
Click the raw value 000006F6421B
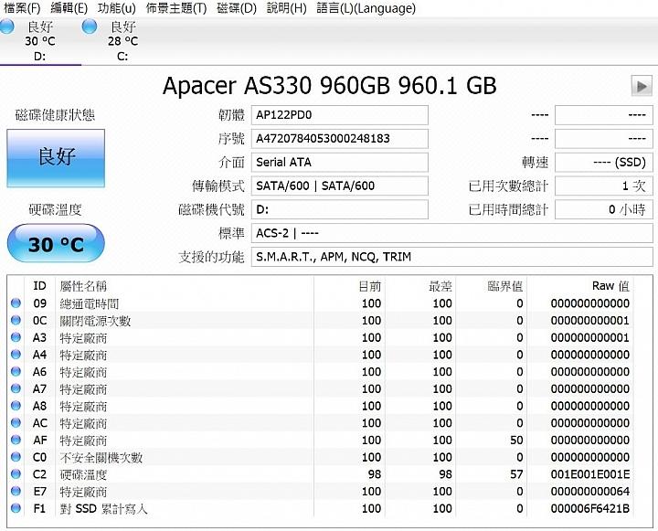(590, 508)
